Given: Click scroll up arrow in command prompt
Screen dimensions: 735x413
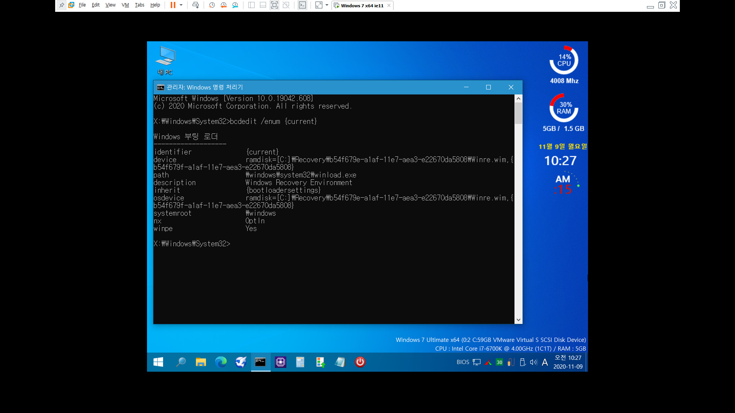Looking at the screenshot, I should [x=518, y=99].
